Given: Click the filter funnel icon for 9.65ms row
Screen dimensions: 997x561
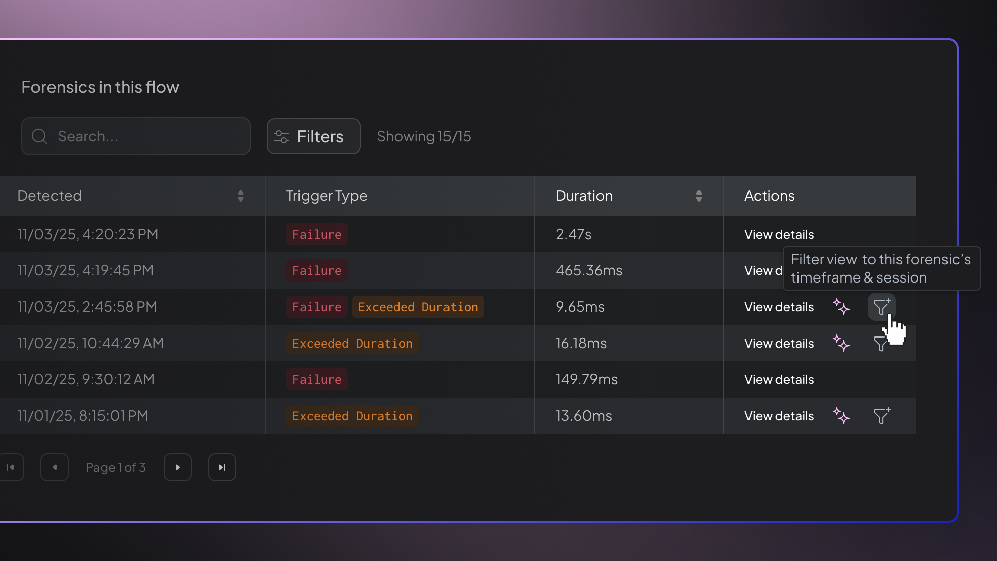Looking at the screenshot, I should point(881,307).
